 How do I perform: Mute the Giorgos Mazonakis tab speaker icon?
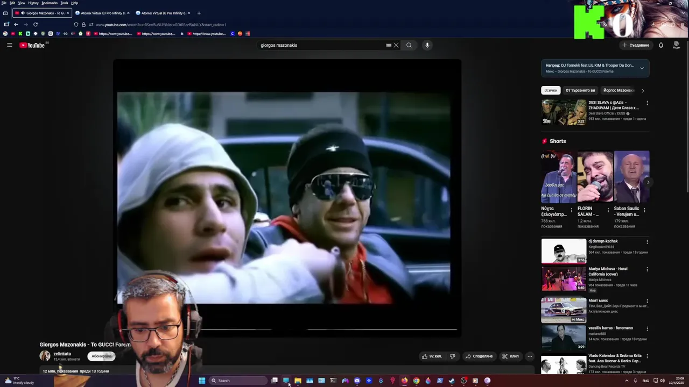click(22, 13)
